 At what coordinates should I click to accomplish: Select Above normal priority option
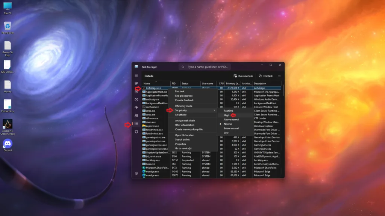tap(235, 120)
